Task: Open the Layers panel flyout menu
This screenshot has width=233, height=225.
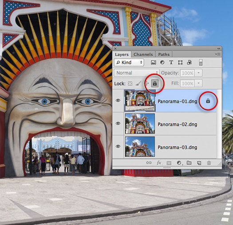Action: point(218,54)
